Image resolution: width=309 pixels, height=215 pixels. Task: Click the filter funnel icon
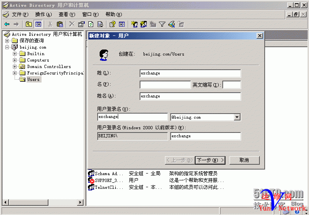click(x=162, y=24)
